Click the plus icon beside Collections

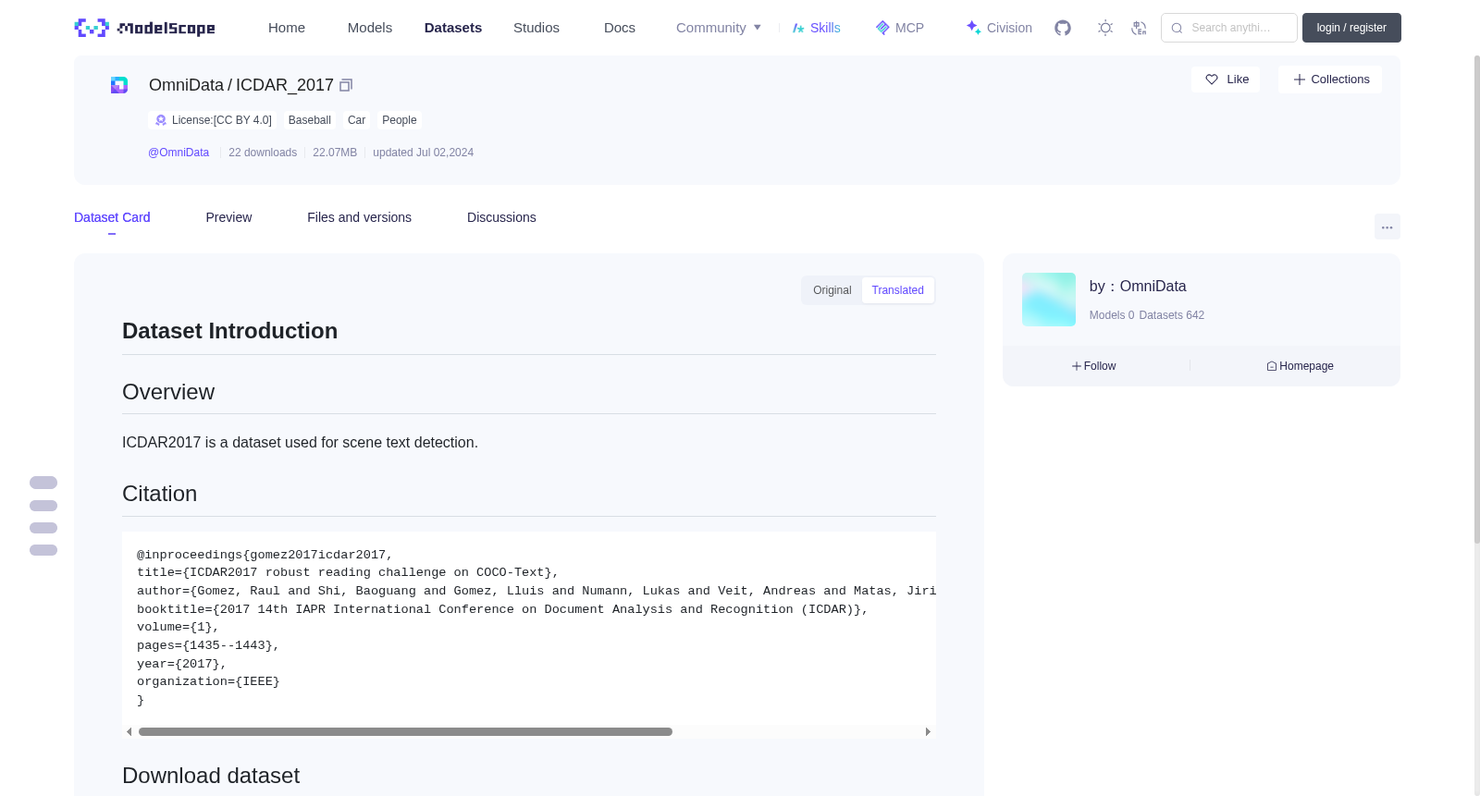[x=1300, y=80]
